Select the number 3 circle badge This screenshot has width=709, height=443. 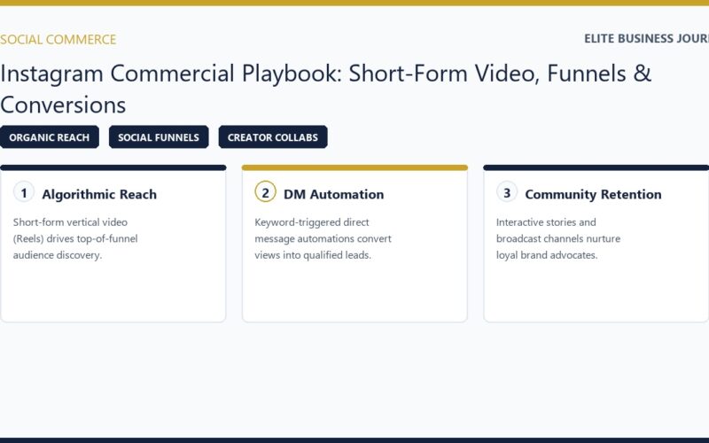pyautogui.click(x=507, y=192)
